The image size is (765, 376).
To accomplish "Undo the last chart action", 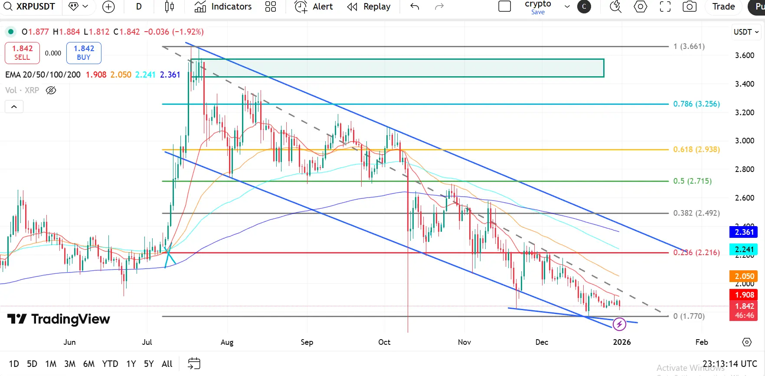I will (x=415, y=6).
